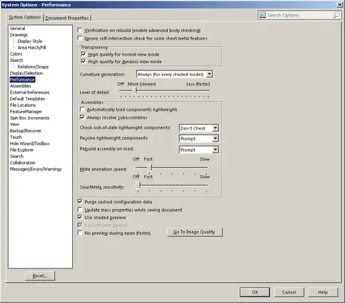Select Colors in the options tree
This screenshot has height=303, width=345.
[x=16, y=54]
